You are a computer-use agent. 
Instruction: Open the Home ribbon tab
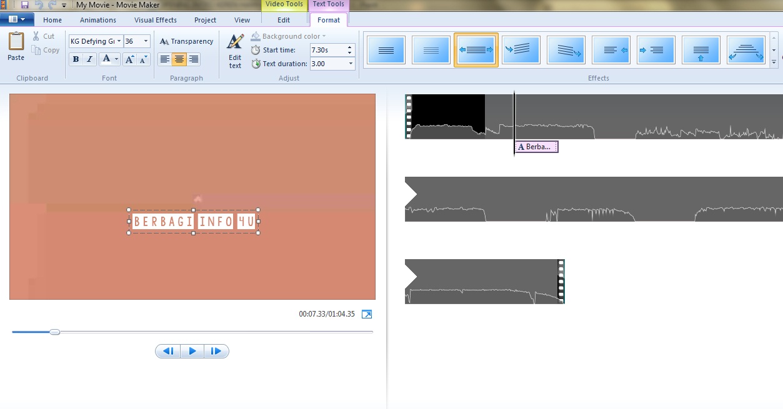(x=52, y=19)
